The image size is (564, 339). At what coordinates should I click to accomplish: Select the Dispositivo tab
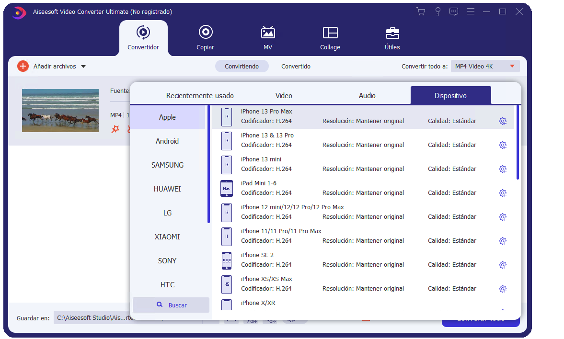click(x=451, y=95)
